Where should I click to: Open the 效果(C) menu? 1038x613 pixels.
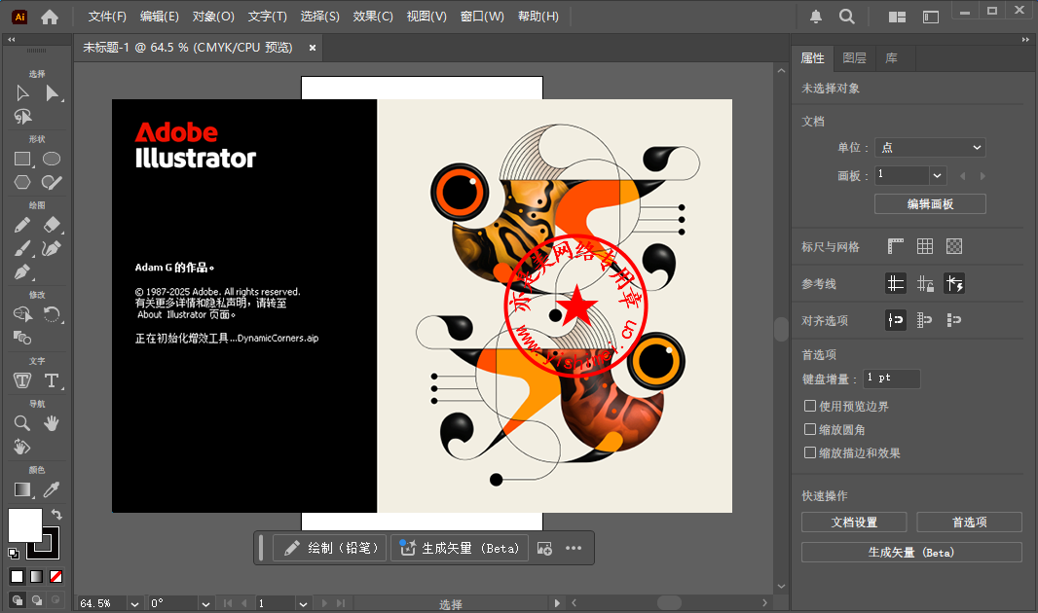(x=373, y=17)
